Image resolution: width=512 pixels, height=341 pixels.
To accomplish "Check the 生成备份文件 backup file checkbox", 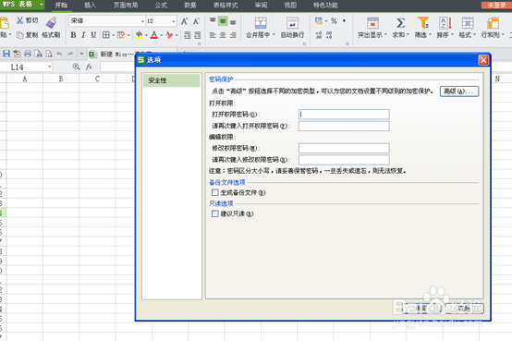I will point(214,192).
